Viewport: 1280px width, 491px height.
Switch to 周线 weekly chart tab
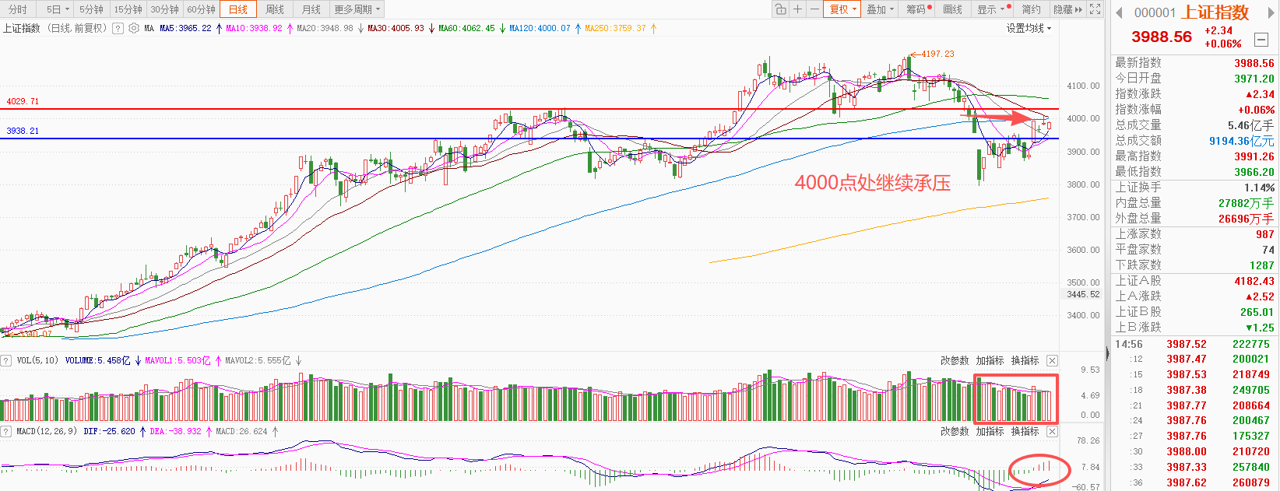tap(275, 9)
